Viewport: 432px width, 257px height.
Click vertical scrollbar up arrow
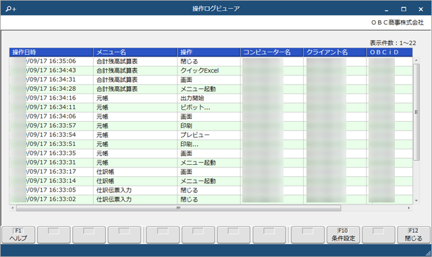click(x=416, y=60)
